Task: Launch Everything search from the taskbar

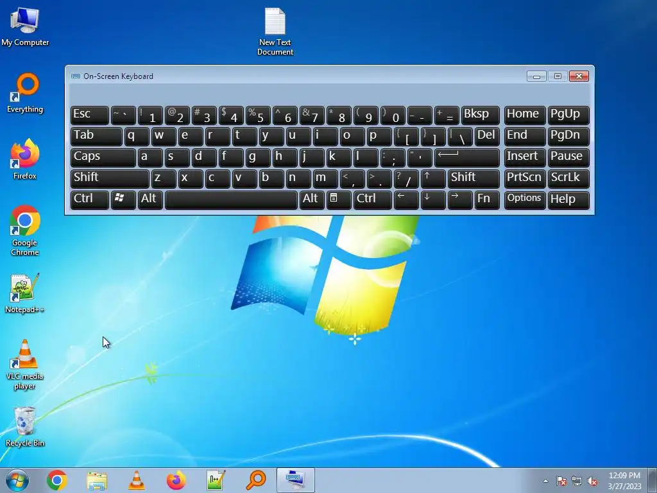Action: click(255, 480)
